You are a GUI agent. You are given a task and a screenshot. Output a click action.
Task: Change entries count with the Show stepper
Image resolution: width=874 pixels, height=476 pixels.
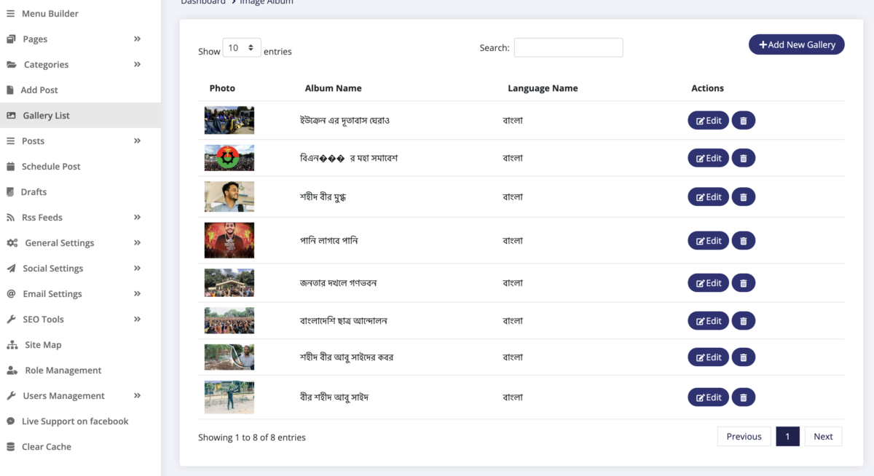241,46
